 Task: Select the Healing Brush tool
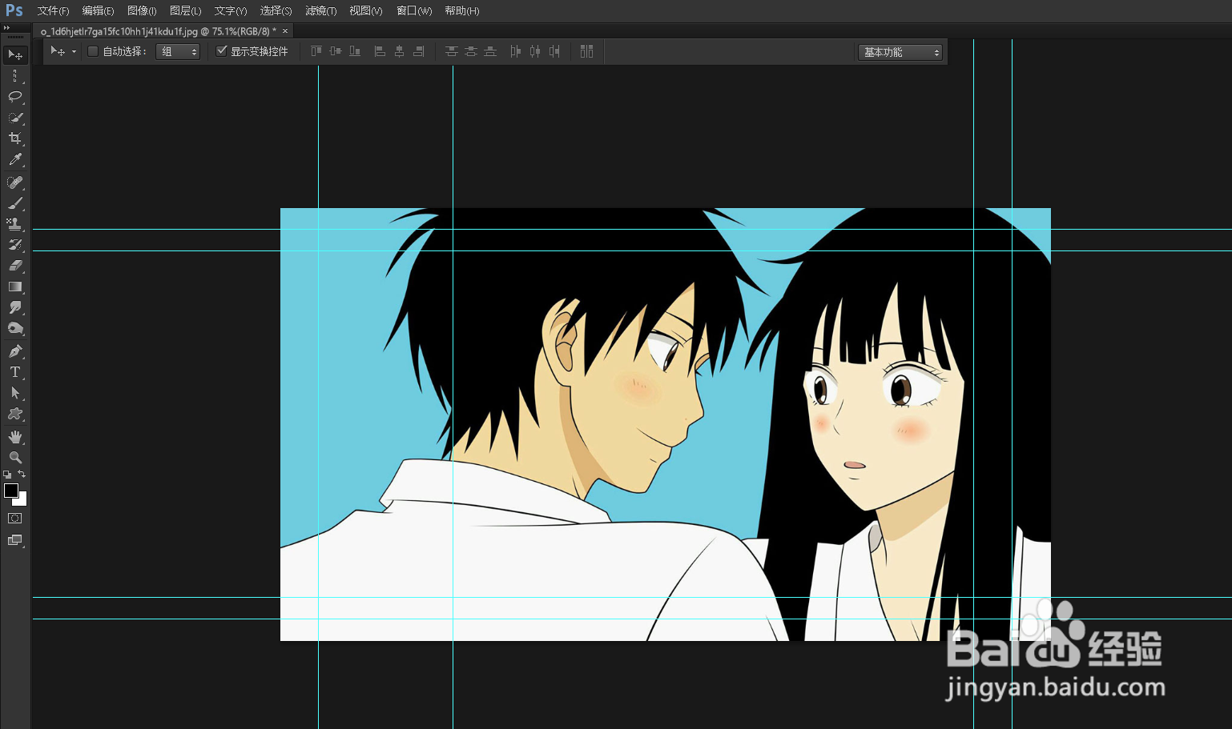pos(15,182)
